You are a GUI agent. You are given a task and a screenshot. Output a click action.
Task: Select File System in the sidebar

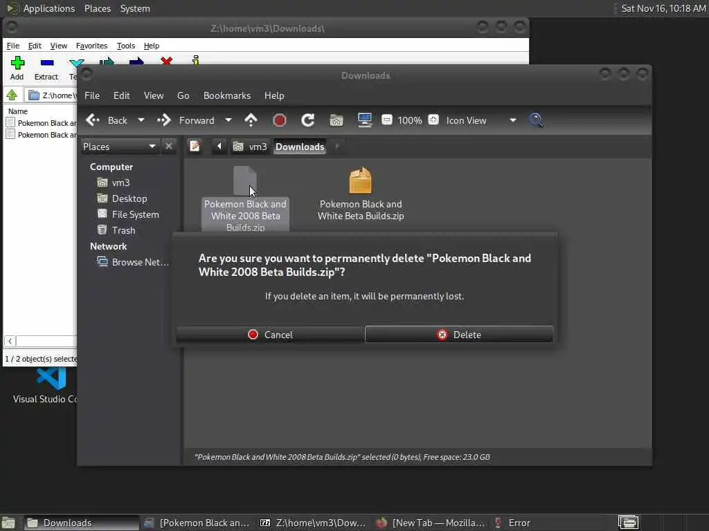click(128, 214)
